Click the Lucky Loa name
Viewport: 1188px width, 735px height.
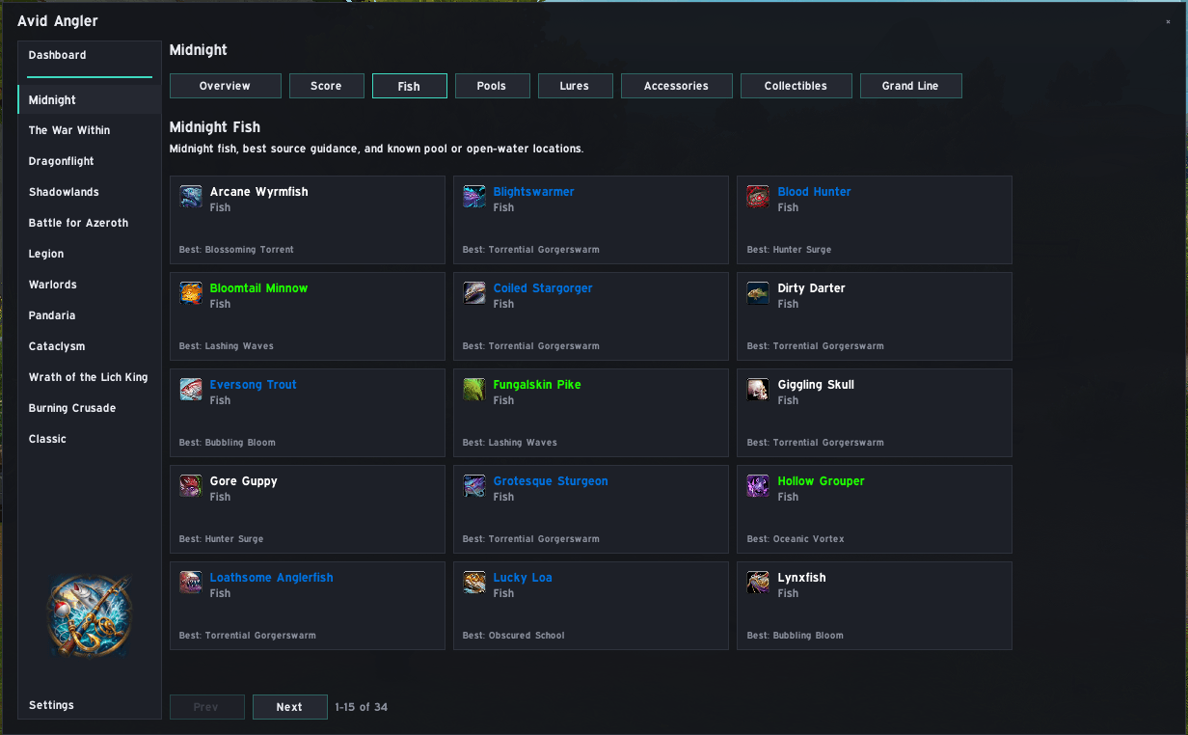[x=523, y=578]
